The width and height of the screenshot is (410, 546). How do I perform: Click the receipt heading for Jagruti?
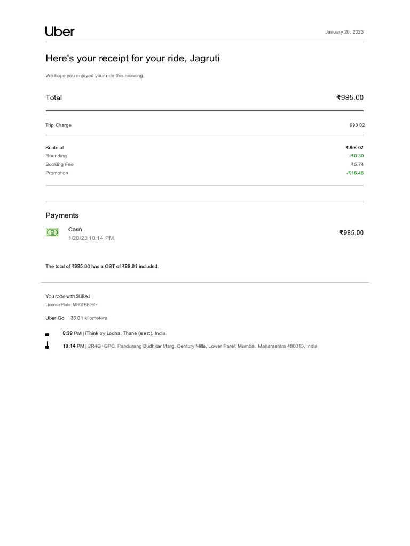[x=132, y=58]
